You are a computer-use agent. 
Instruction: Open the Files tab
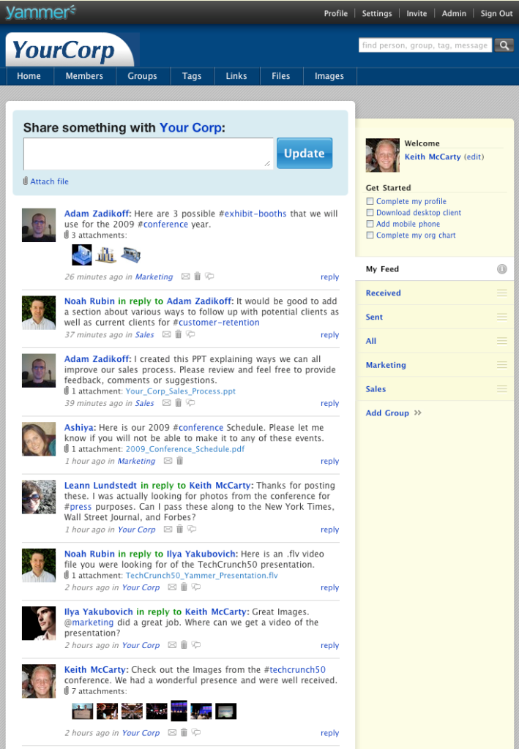(x=281, y=76)
